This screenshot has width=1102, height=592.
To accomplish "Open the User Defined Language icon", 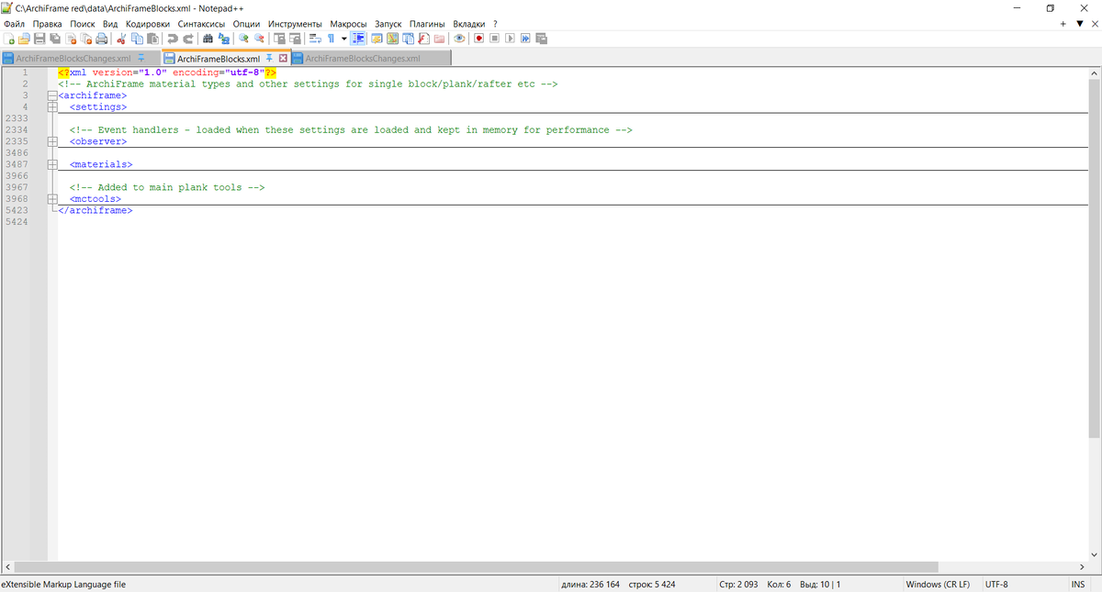I will pyautogui.click(x=377, y=39).
